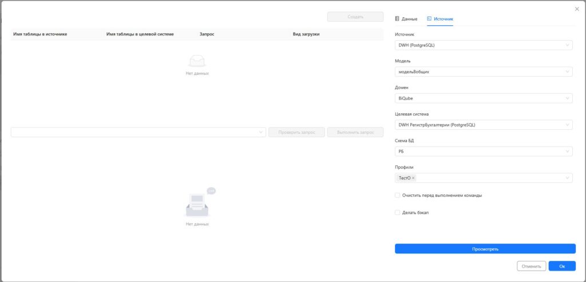This screenshot has width=586, height=282.
Task: Remove the ТестО profile tag
Action: tap(413, 178)
